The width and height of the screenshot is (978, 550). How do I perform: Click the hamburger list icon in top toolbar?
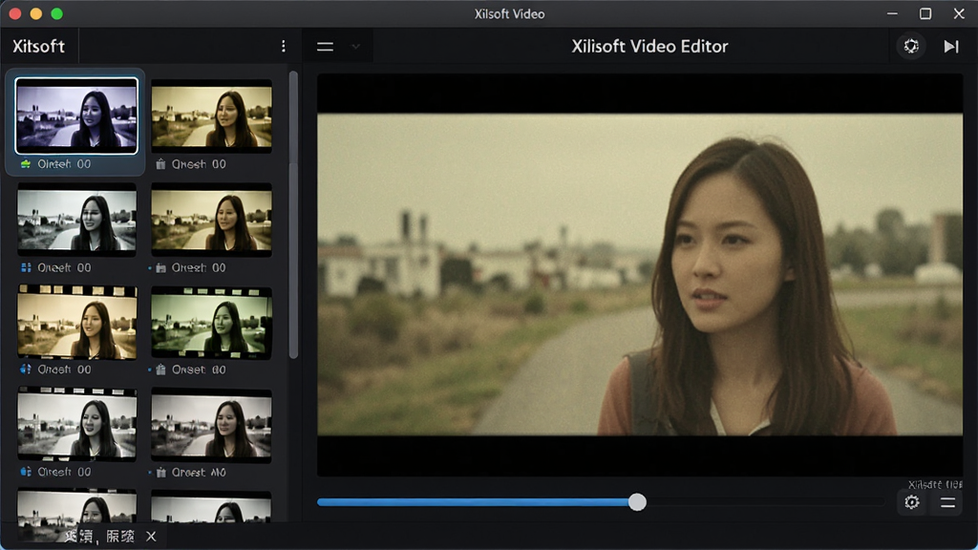325,47
